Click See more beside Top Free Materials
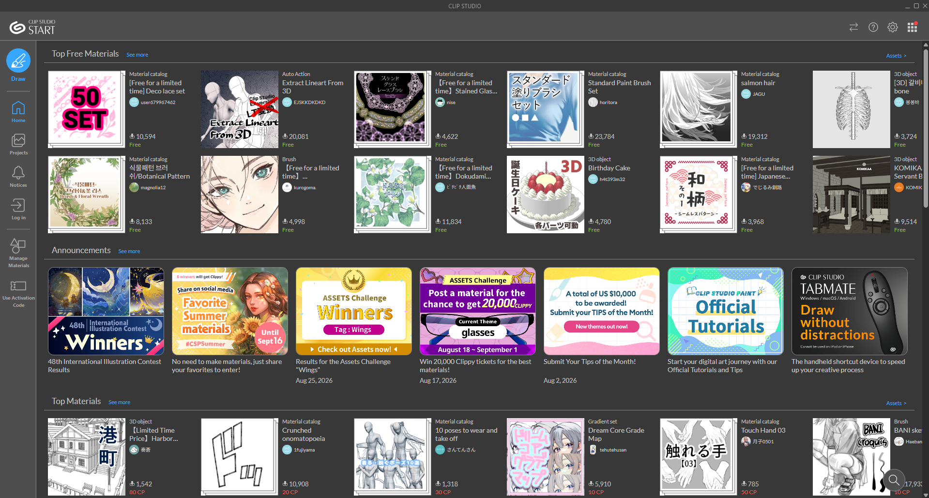Screen dimensions: 929x498 tap(137, 55)
